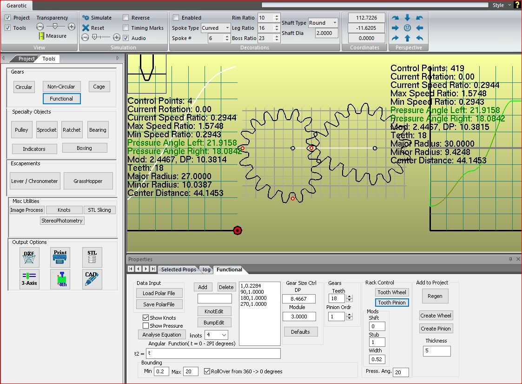The width and height of the screenshot is (522, 384).
Task: Open the Spoke Type dropdown
Action: point(227,28)
